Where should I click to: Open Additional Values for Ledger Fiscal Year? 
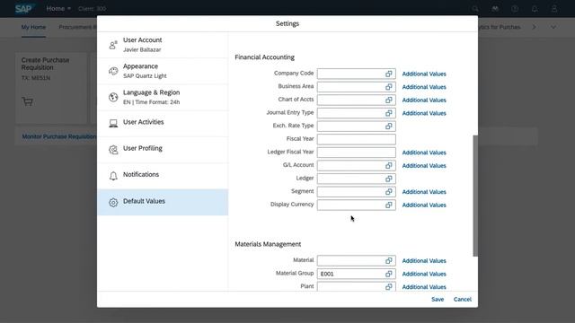coord(424,153)
